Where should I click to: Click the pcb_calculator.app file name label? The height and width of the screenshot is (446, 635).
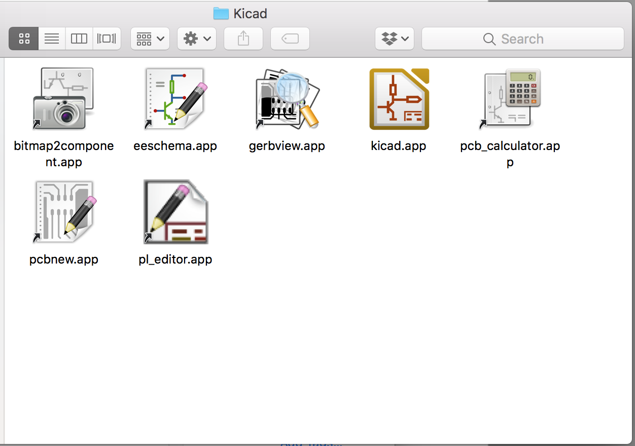point(510,154)
